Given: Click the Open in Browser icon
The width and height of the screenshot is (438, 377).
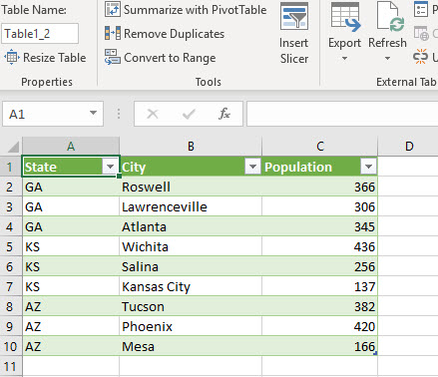Looking at the screenshot, I should click(421, 33).
